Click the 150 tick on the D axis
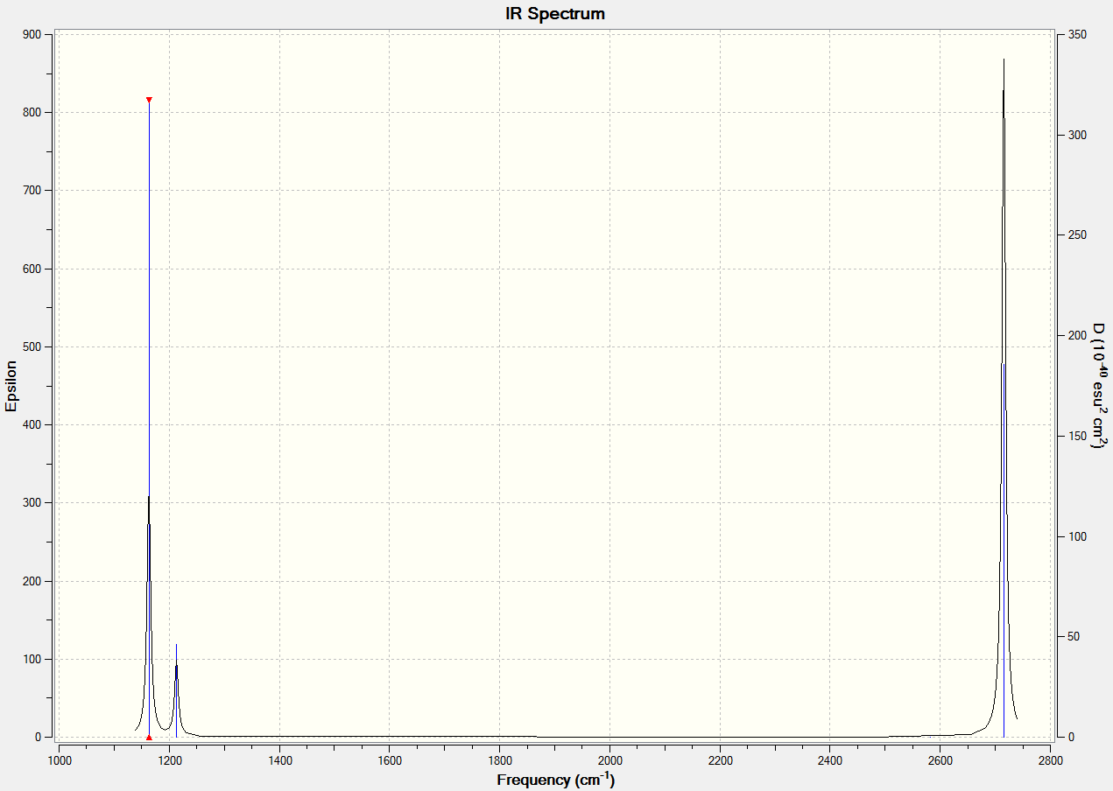Viewport: 1113px width, 791px height. point(1078,436)
